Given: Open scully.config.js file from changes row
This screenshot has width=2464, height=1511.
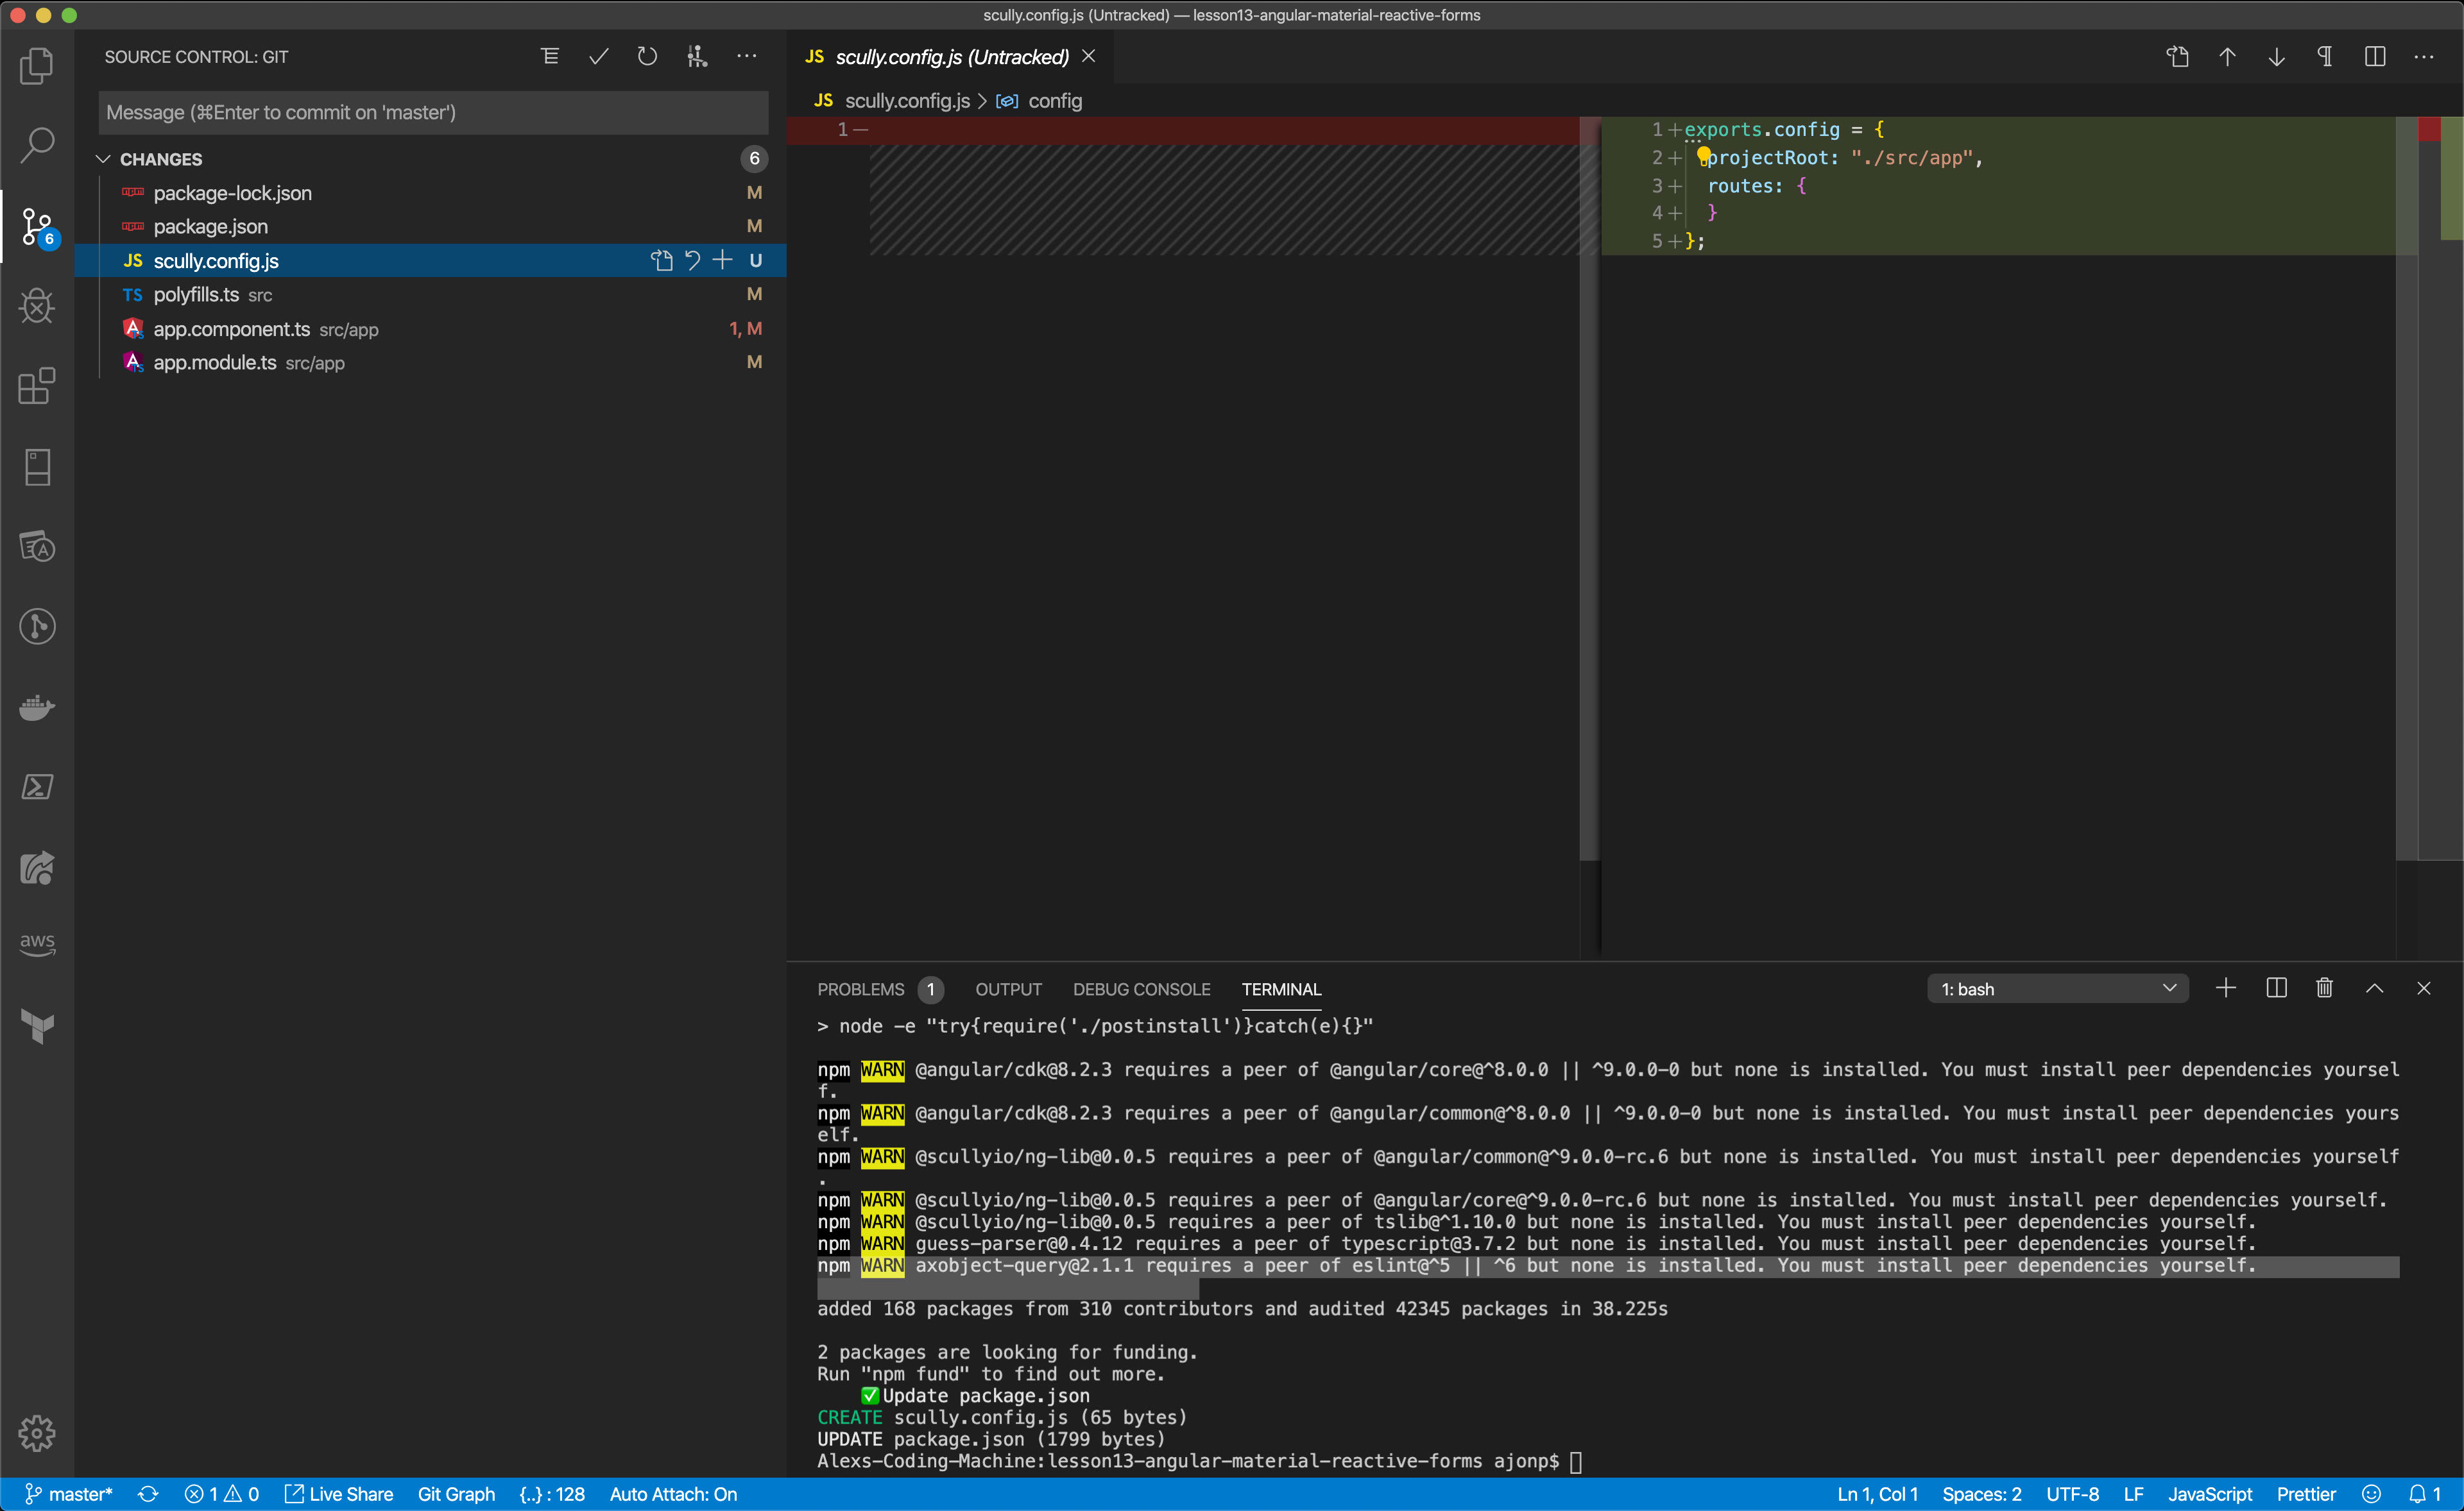Looking at the screenshot, I should 661,261.
